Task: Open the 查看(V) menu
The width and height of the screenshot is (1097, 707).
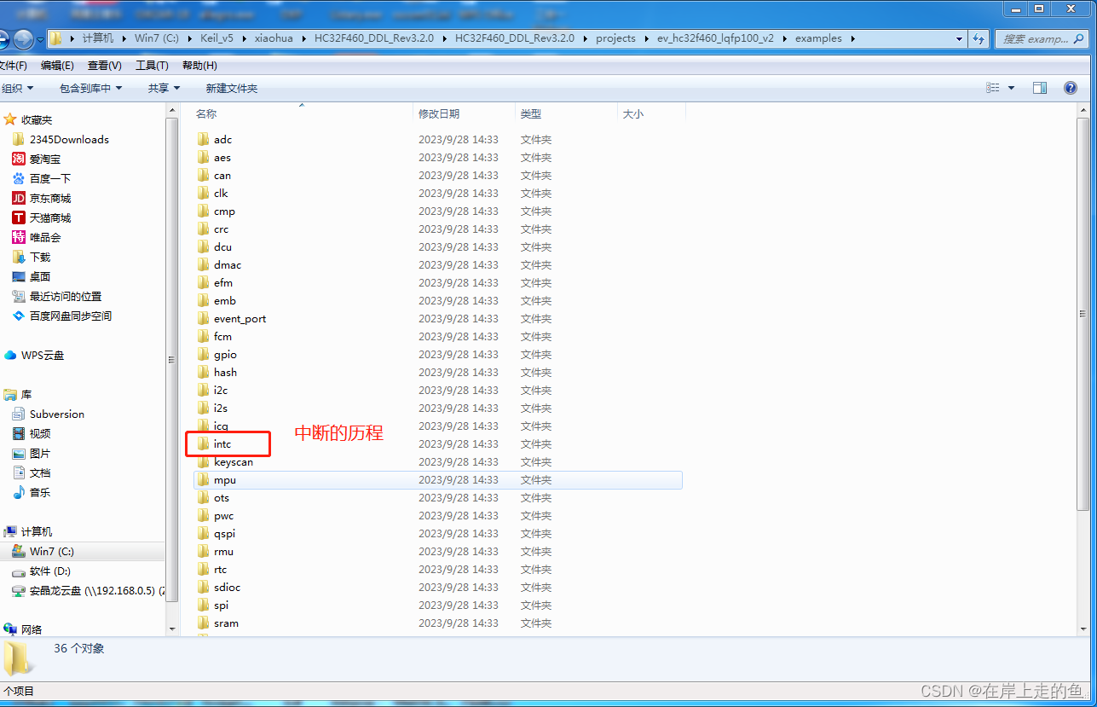Action: (104, 66)
